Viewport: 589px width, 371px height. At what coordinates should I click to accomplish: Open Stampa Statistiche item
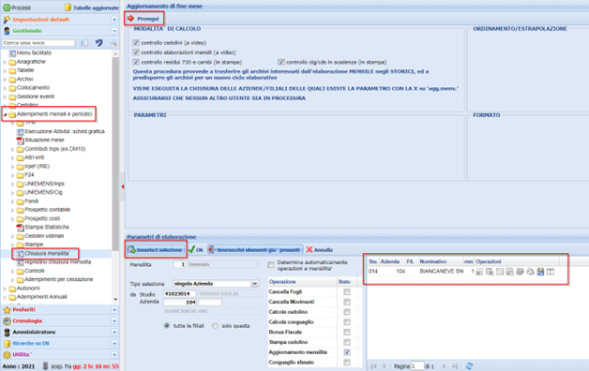tap(47, 228)
